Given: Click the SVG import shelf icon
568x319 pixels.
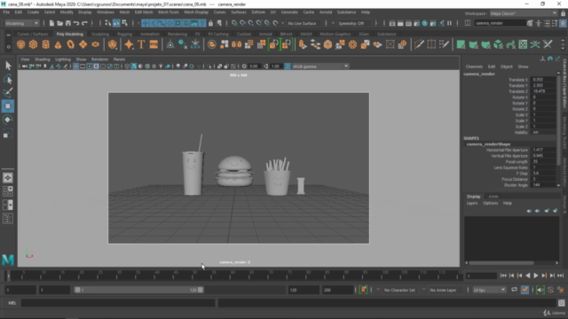Looking at the screenshot, I should 154,44.
